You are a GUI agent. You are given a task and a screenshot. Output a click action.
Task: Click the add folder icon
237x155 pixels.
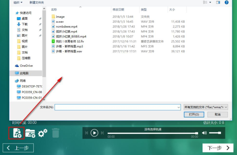(30, 133)
